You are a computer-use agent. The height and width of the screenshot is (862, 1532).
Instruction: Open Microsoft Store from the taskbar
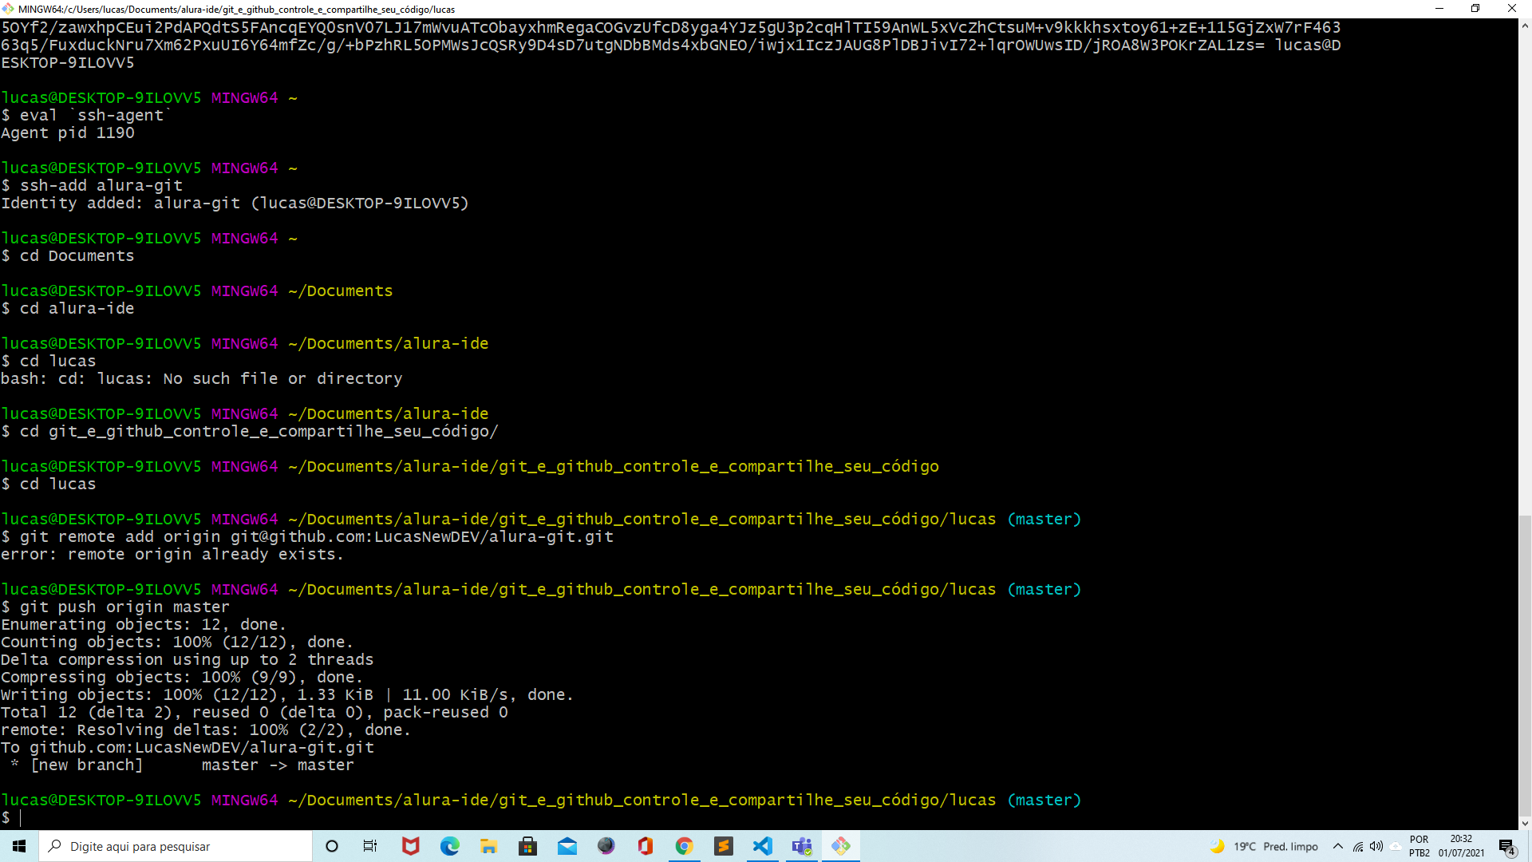(x=527, y=846)
